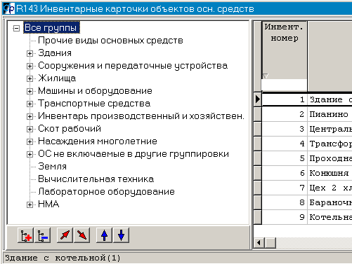Expand the Насаждения многолетние group
The width and height of the screenshot is (352, 264).
tap(30, 141)
